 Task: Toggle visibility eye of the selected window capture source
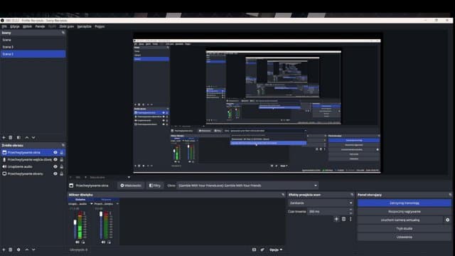click(55, 152)
